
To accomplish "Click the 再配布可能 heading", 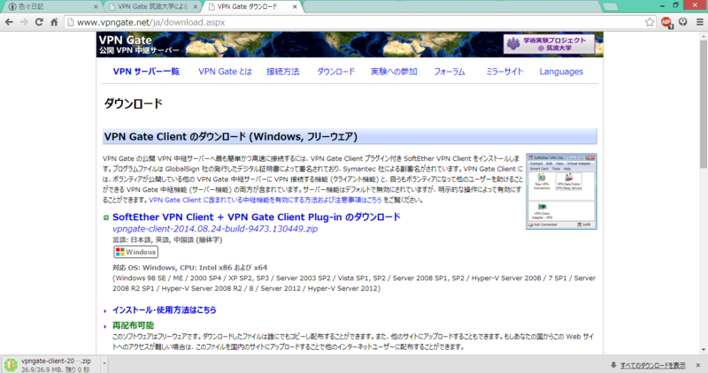I will [x=134, y=325].
